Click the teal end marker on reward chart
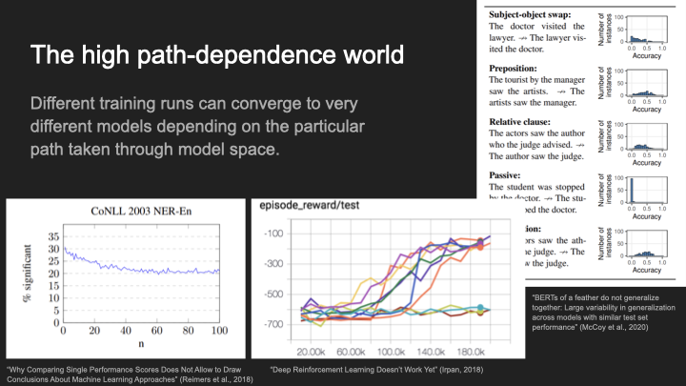686x386 pixels. [x=481, y=308]
